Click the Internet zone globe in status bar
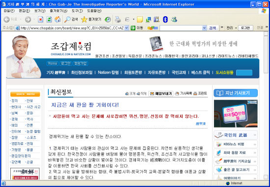The image size is (270, 187). [228, 183]
